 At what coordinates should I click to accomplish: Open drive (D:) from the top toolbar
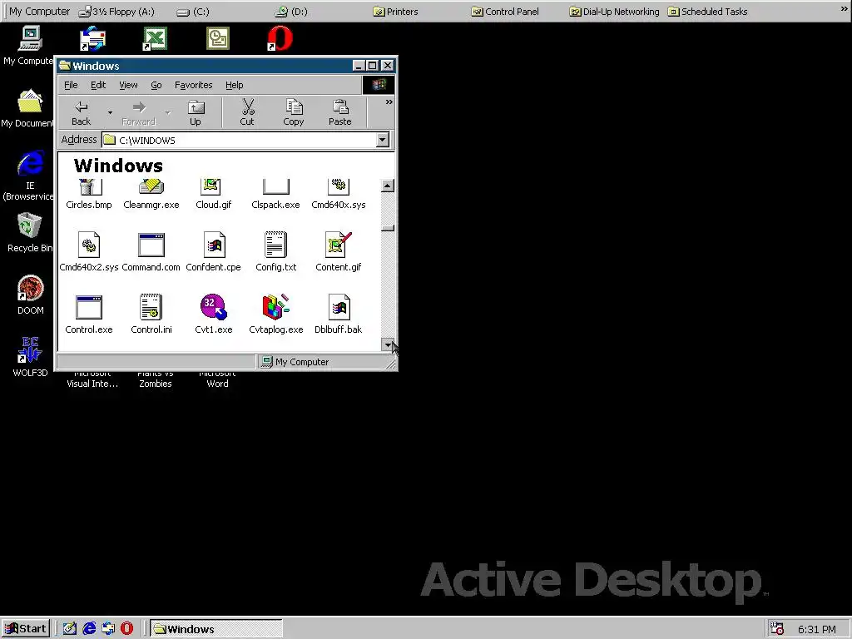pos(291,12)
